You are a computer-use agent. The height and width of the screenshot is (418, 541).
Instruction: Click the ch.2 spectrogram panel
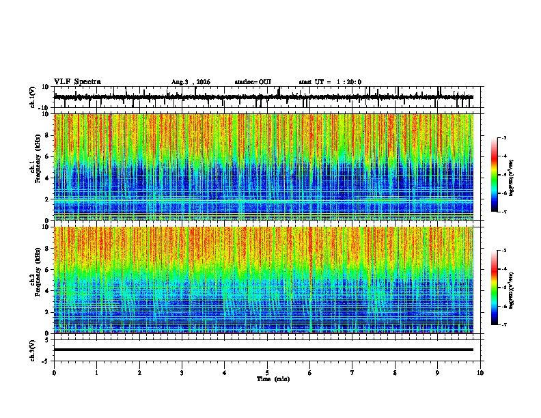click(264, 280)
